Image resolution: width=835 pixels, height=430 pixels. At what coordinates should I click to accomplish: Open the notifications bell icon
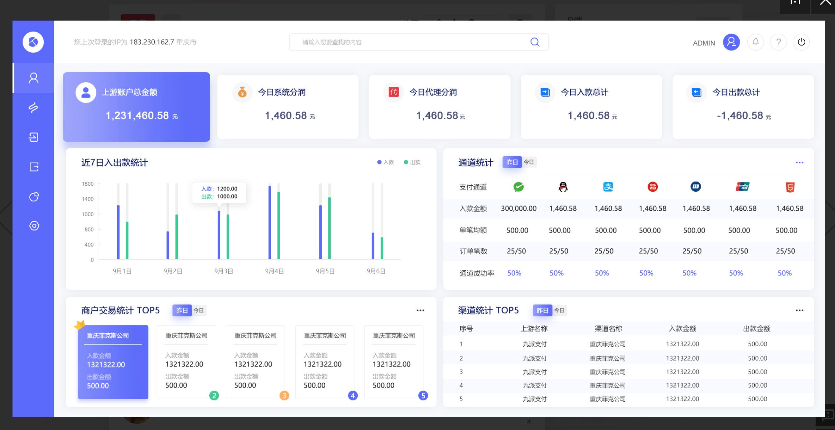[756, 42]
